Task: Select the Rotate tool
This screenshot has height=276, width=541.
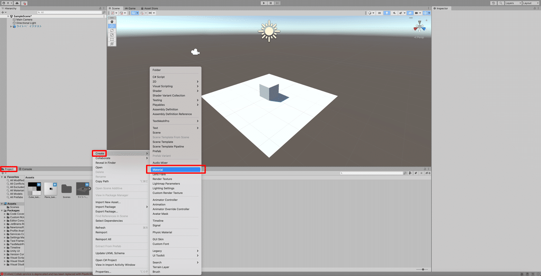Action: pos(112,30)
